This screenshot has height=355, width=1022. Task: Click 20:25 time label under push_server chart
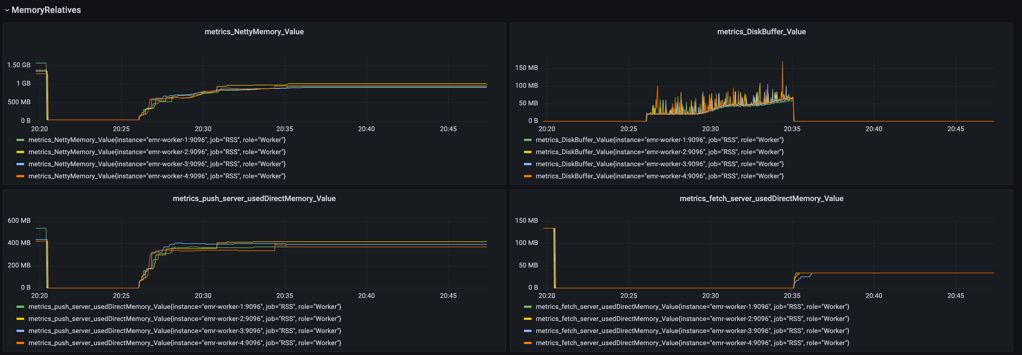(121, 295)
